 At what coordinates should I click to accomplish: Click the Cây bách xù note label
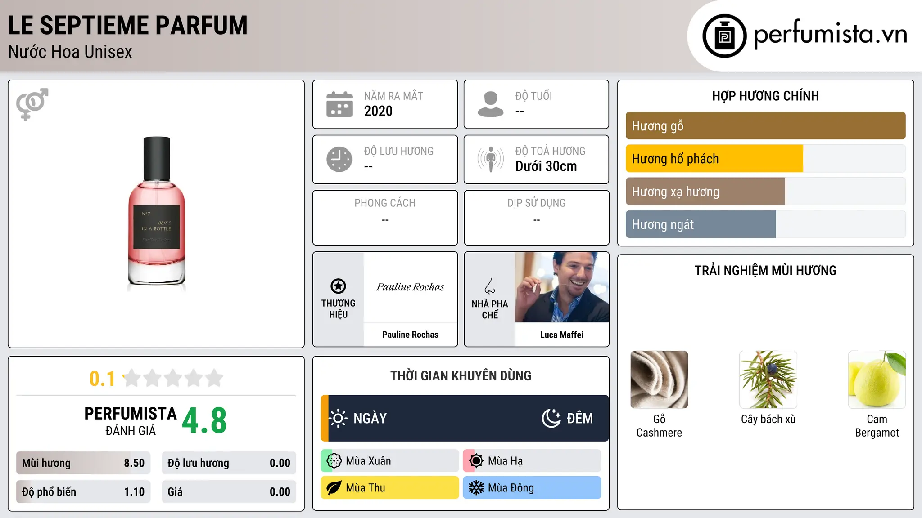point(768,419)
